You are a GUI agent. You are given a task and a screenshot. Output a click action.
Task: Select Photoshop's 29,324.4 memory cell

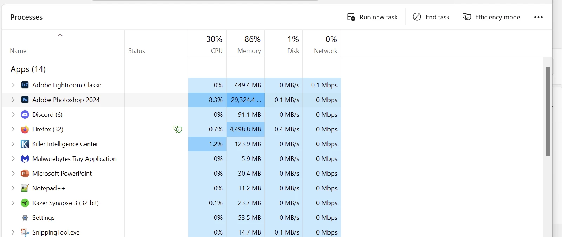(246, 100)
